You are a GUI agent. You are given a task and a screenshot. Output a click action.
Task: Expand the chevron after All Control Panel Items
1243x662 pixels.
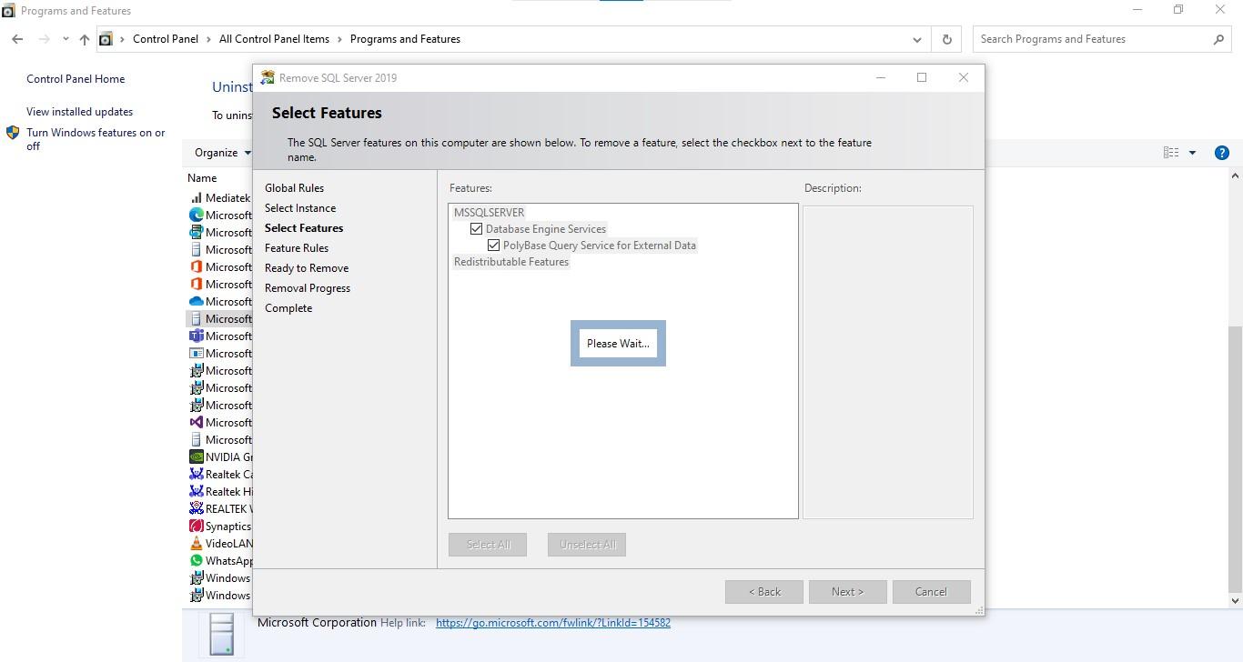point(340,39)
